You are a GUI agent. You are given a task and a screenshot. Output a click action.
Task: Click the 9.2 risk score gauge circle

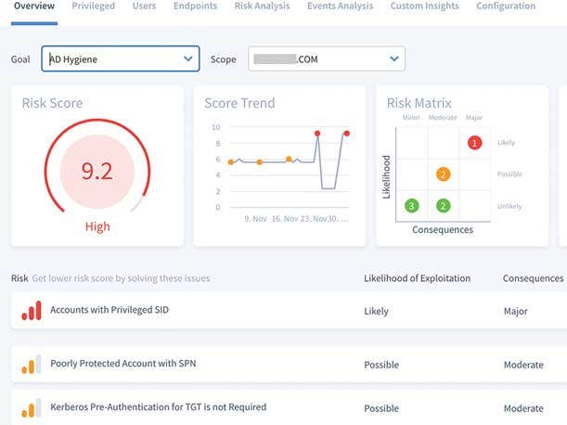point(97,172)
